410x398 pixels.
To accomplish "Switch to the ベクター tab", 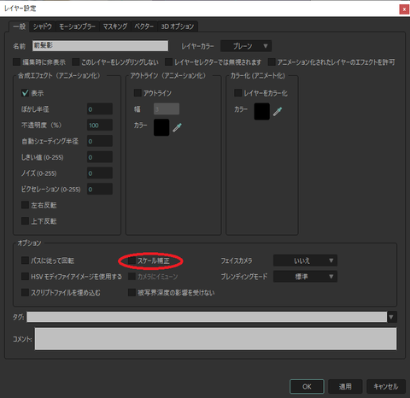I will pyautogui.click(x=144, y=26).
